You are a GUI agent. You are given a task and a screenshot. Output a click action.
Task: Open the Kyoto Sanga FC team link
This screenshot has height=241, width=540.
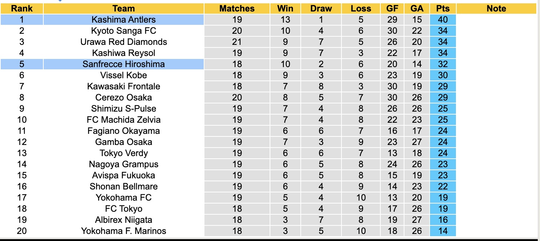(x=124, y=31)
